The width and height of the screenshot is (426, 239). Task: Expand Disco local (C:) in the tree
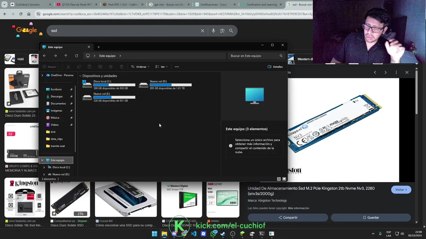pyautogui.click(x=44, y=167)
